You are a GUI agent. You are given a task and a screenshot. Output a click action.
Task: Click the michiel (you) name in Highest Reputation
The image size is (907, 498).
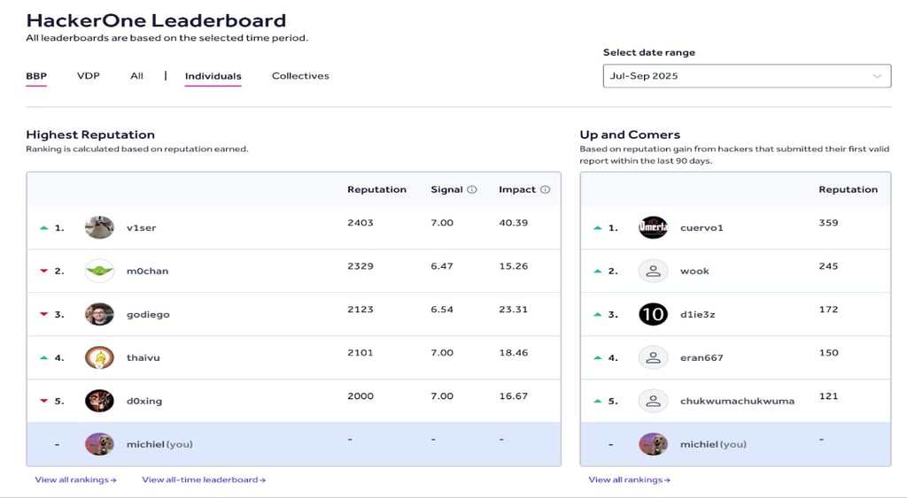click(159, 444)
